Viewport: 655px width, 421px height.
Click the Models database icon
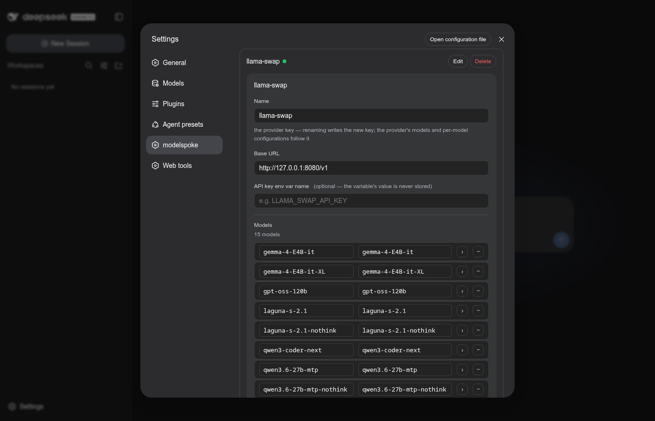click(155, 83)
